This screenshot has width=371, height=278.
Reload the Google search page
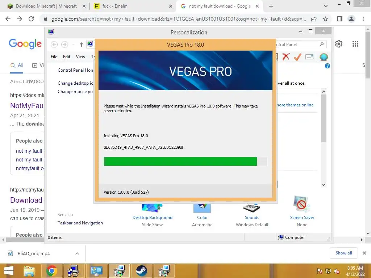(31, 19)
